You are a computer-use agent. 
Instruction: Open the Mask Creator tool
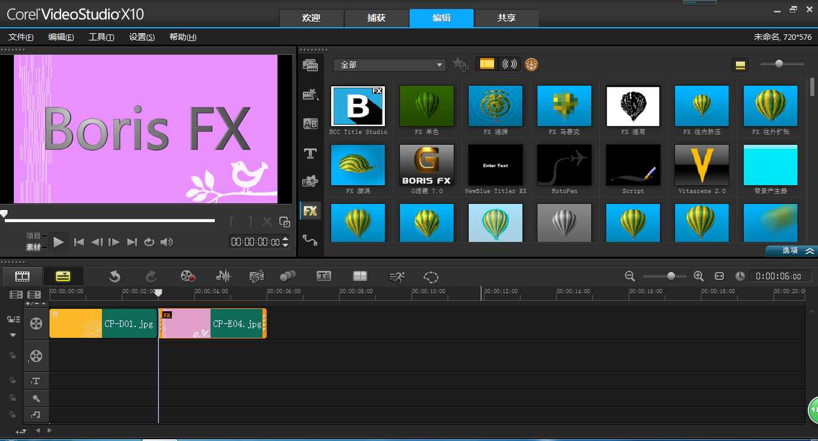(x=431, y=277)
